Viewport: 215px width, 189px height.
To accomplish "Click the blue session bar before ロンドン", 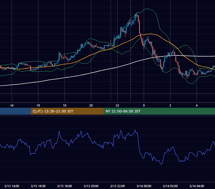I will coord(15,111).
